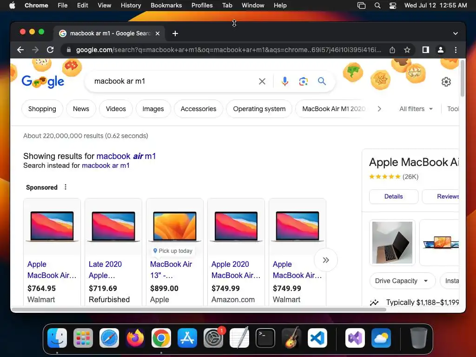The image size is (476, 357).
Task: Open the Profiles menu
Action: point(202,6)
